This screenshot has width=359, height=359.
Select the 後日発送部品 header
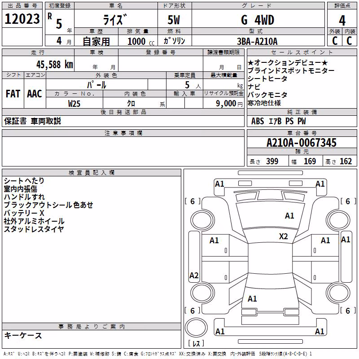tap(123, 112)
